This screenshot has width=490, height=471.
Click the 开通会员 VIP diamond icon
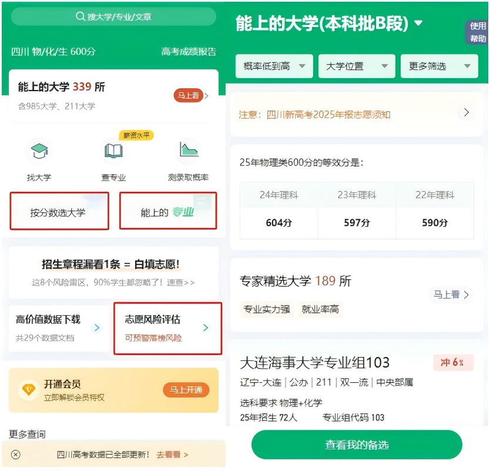(x=28, y=390)
